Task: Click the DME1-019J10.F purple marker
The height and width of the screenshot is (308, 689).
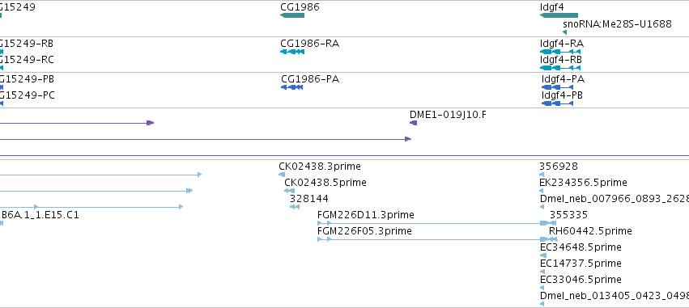Action: click(x=413, y=123)
